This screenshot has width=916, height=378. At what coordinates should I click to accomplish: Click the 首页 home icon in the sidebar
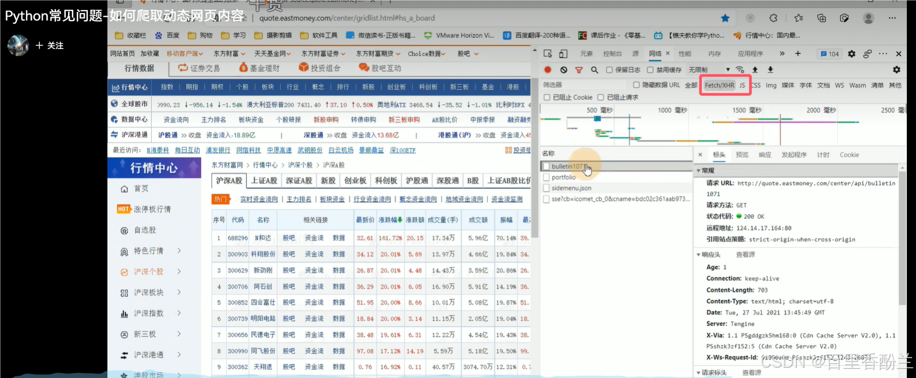click(124, 189)
